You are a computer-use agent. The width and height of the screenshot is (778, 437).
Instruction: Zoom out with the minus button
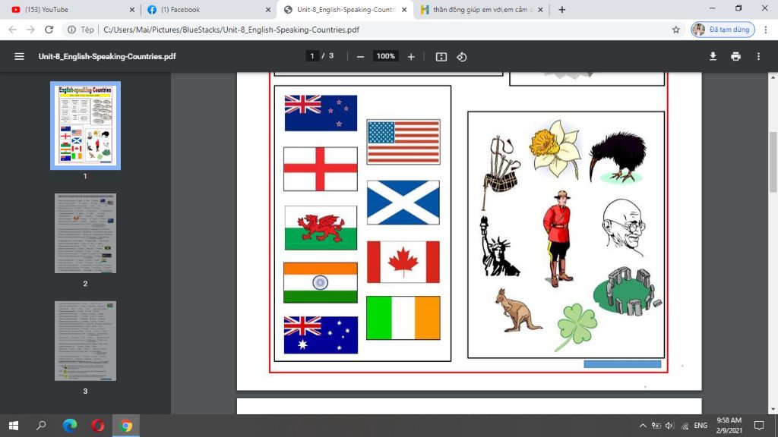pyautogui.click(x=360, y=56)
